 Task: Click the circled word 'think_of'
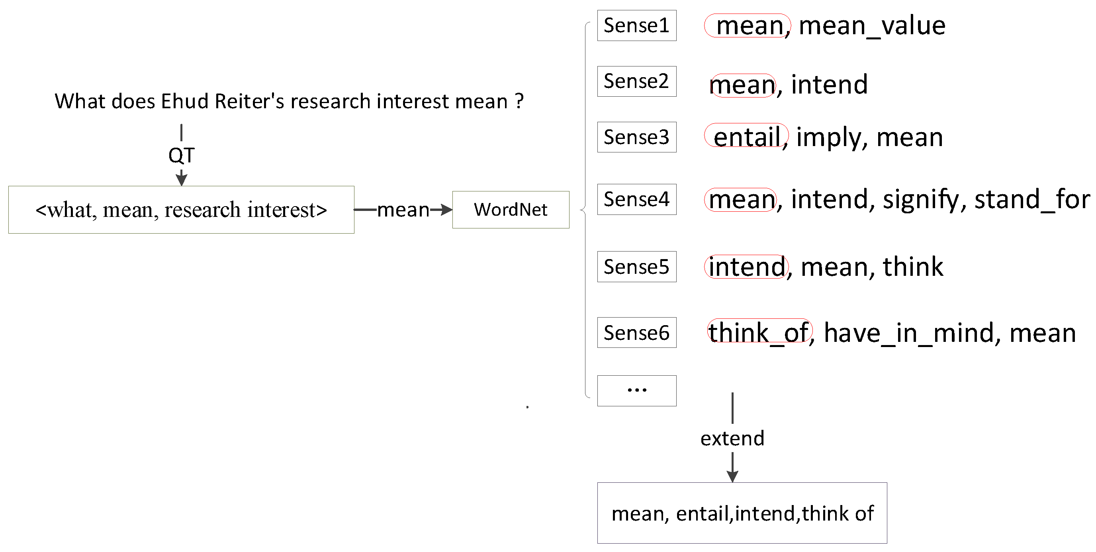click(x=759, y=332)
